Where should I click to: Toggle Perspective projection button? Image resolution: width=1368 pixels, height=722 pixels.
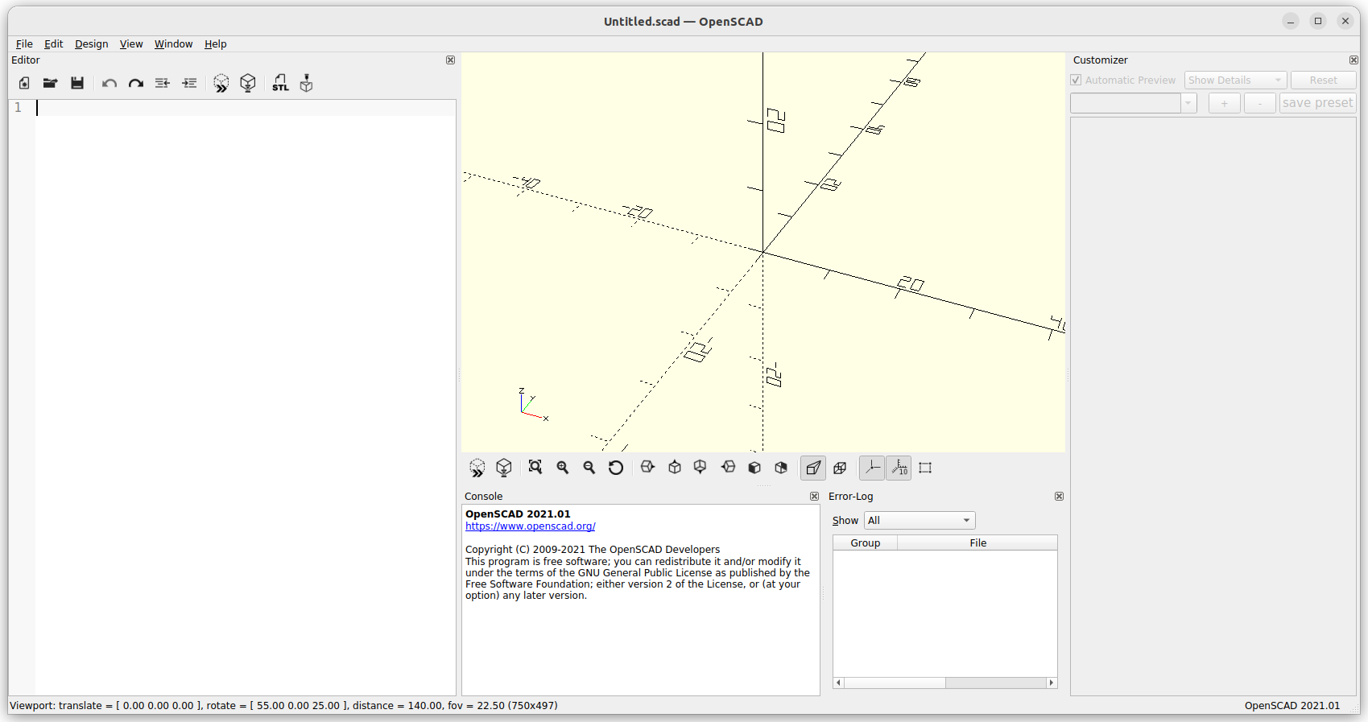click(813, 468)
